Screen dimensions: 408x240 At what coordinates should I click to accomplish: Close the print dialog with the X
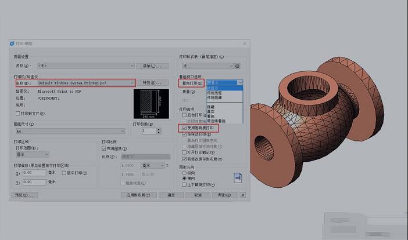pos(244,44)
